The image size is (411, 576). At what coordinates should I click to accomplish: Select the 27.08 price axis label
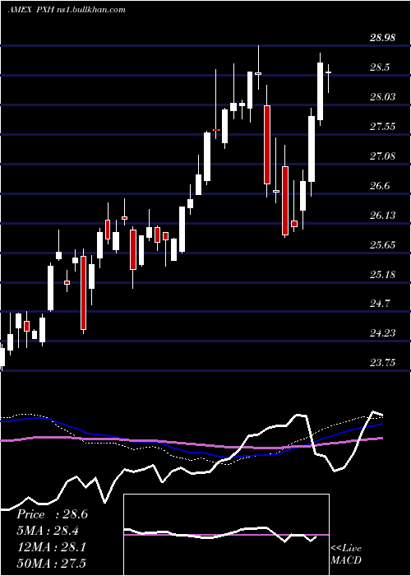[x=383, y=156]
